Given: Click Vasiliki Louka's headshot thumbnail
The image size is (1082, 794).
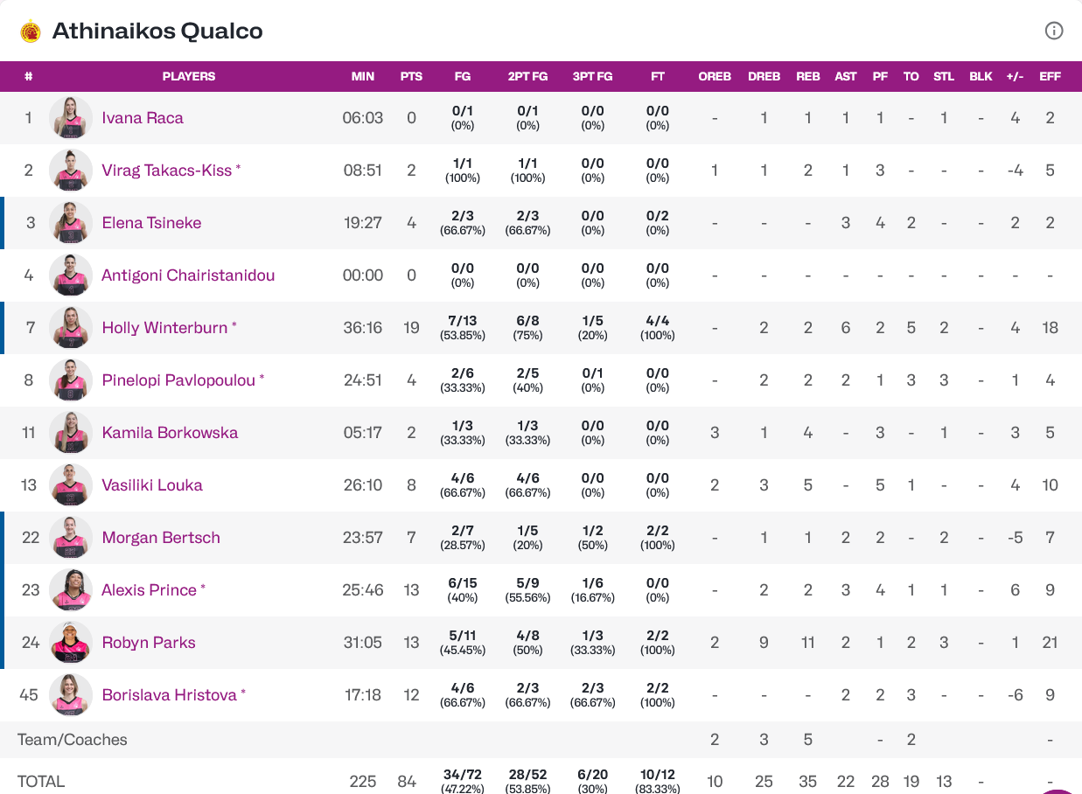Looking at the screenshot, I should 71,485.
